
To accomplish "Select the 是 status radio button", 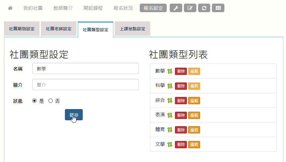I will (x=35, y=101).
